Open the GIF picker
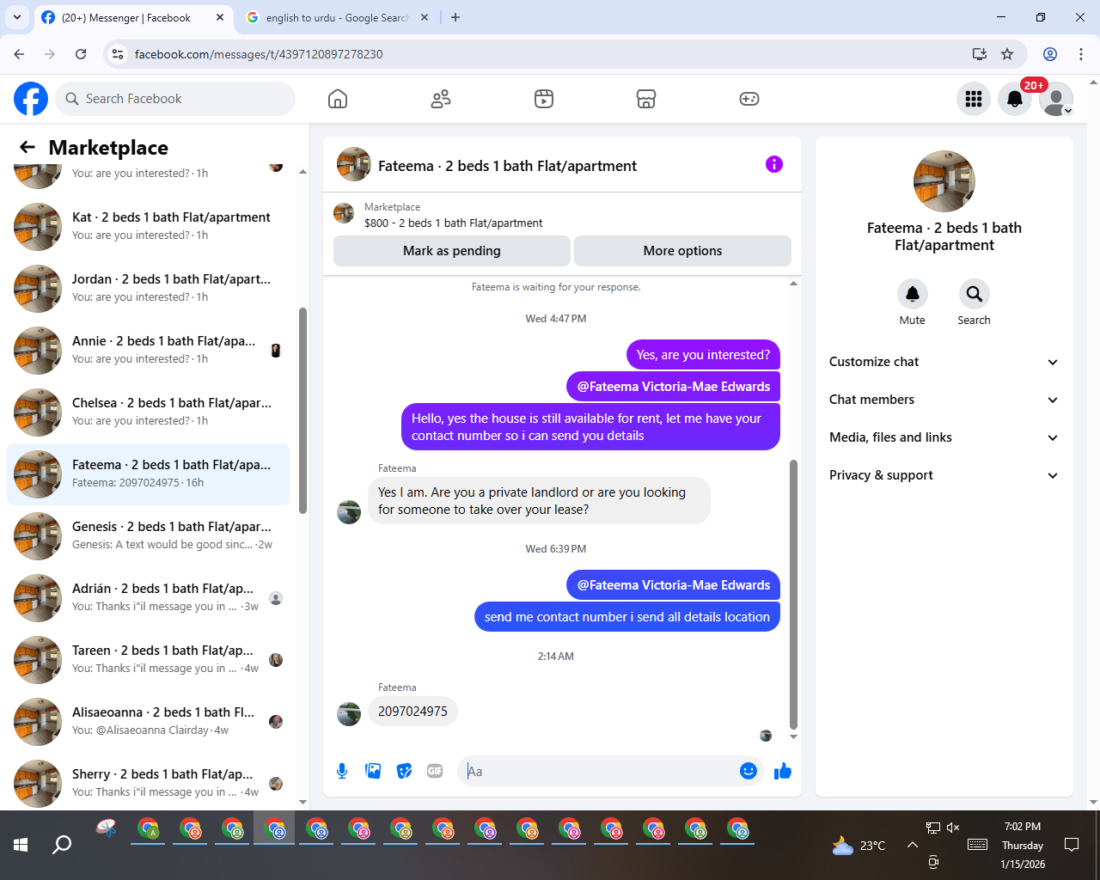1100x880 pixels. click(x=435, y=771)
